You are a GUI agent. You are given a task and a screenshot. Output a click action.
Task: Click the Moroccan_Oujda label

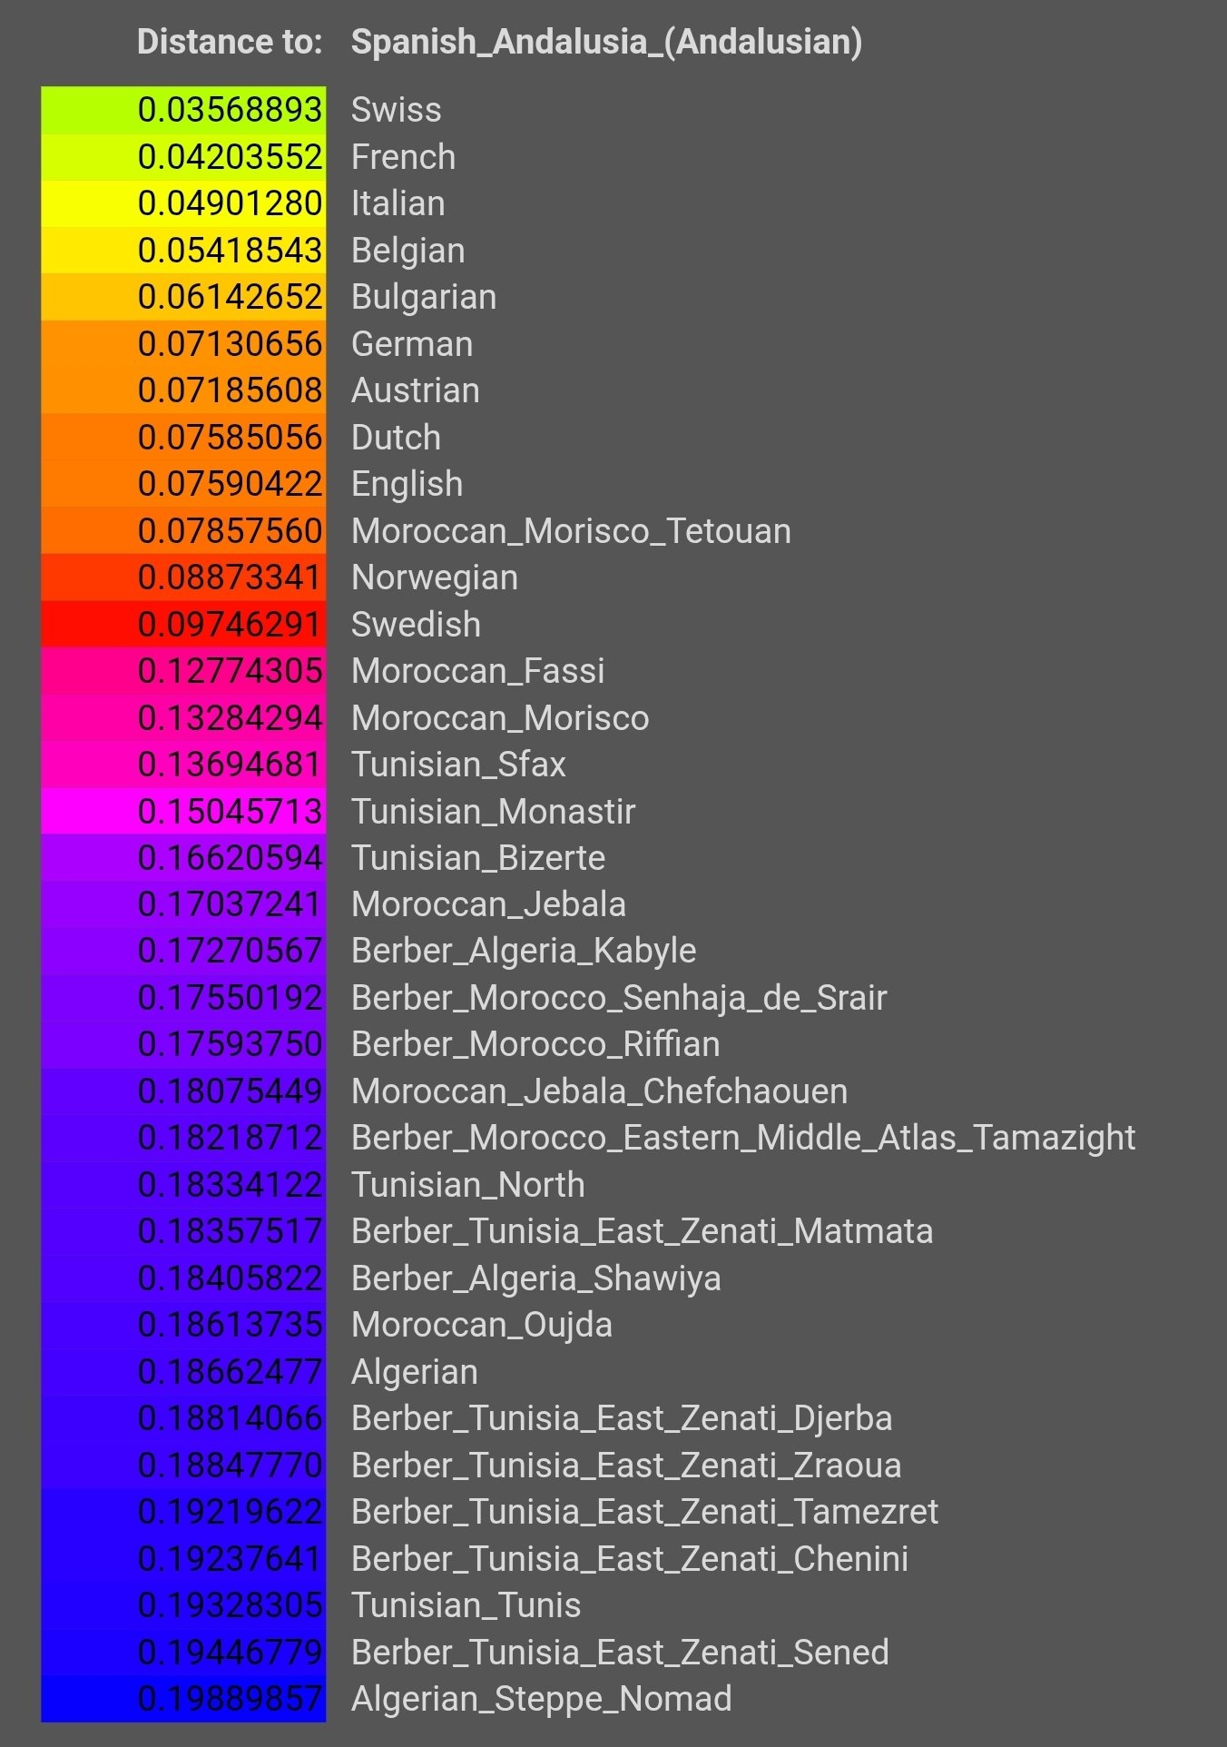click(x=482, y=1325)
